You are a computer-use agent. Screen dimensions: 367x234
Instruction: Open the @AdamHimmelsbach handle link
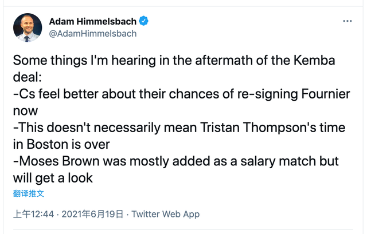pyautogui.click(x=93, y=34)
